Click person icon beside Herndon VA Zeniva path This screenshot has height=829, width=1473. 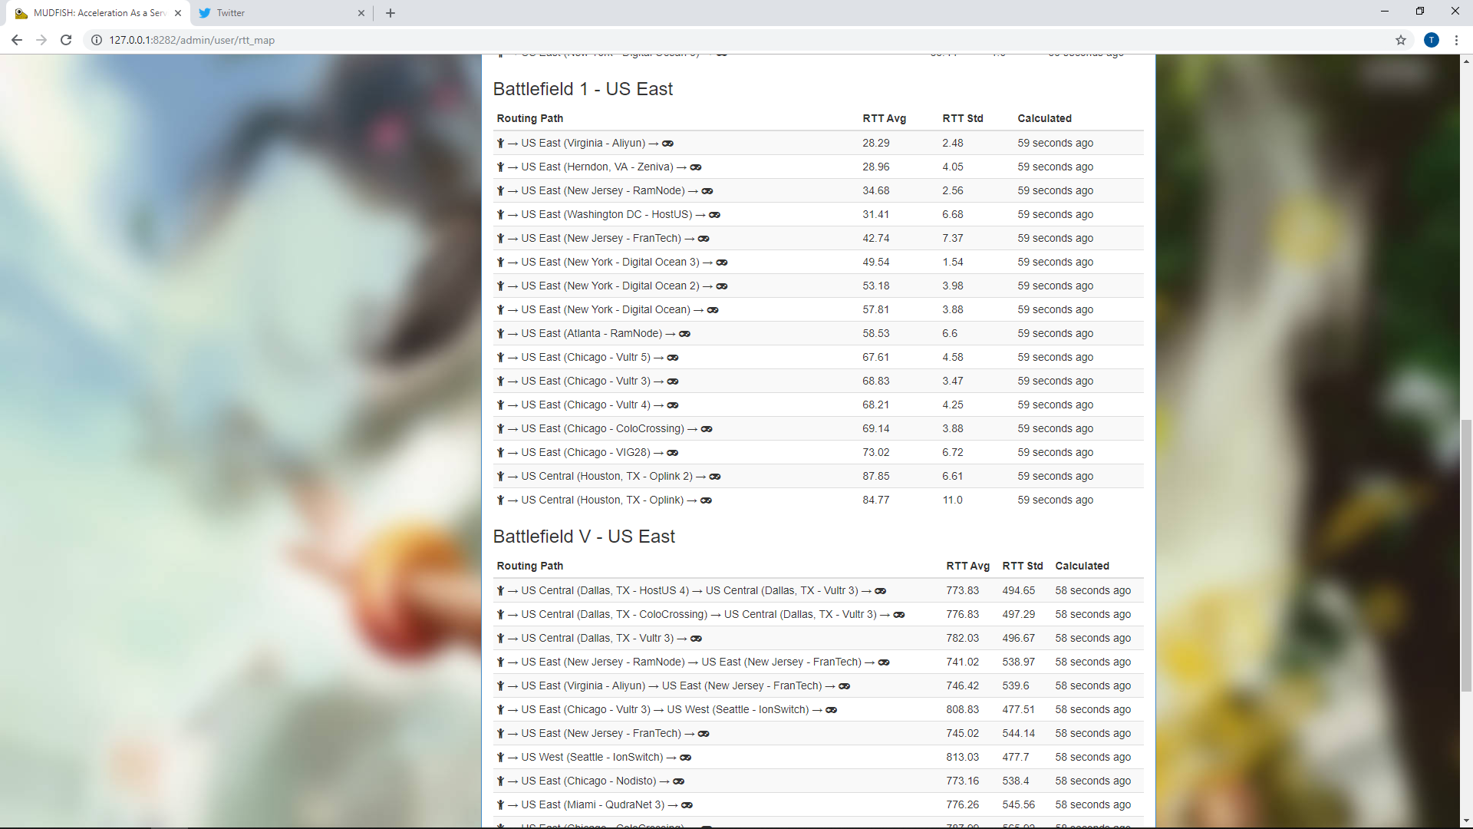tap(500, 167)
